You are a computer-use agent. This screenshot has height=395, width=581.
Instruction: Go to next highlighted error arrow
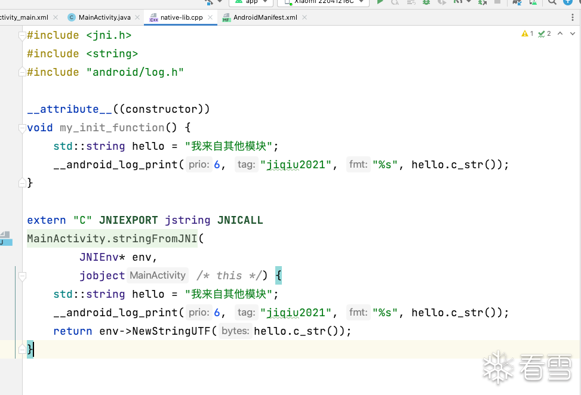point(573,33)
